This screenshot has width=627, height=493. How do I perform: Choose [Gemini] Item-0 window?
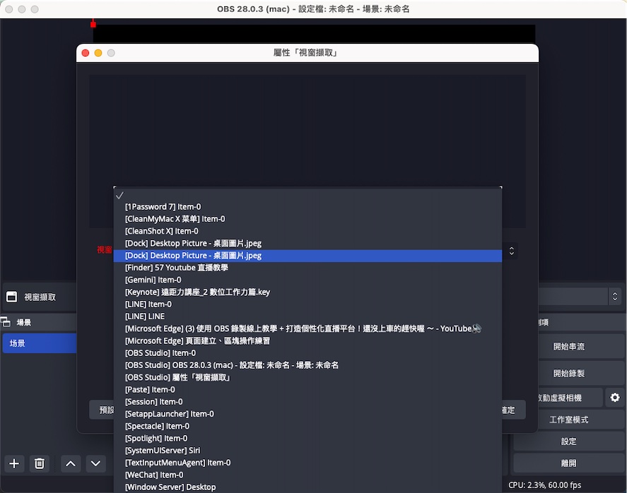307,280
